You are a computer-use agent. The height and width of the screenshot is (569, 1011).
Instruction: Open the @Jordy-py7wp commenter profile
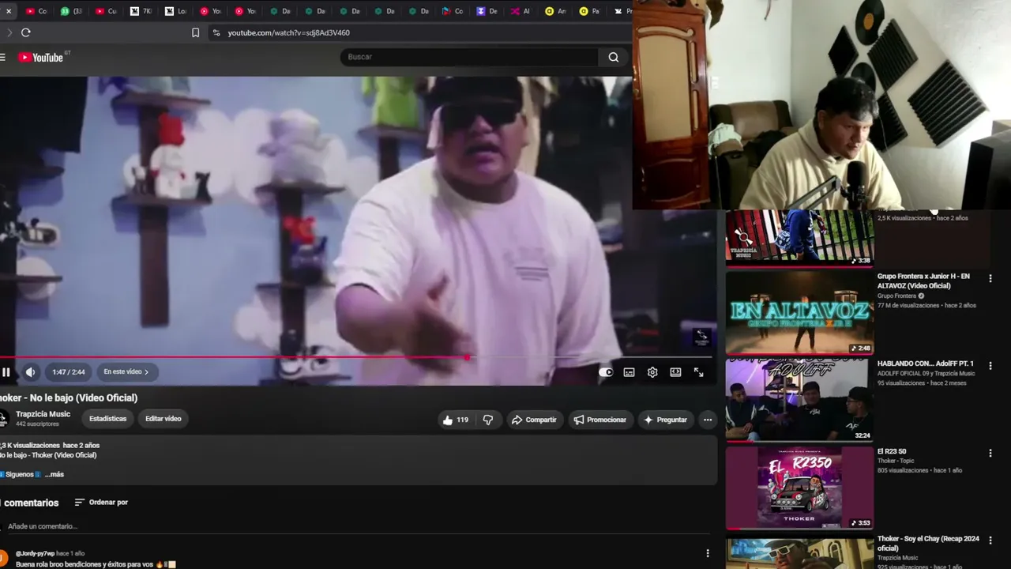click(36, 553)
